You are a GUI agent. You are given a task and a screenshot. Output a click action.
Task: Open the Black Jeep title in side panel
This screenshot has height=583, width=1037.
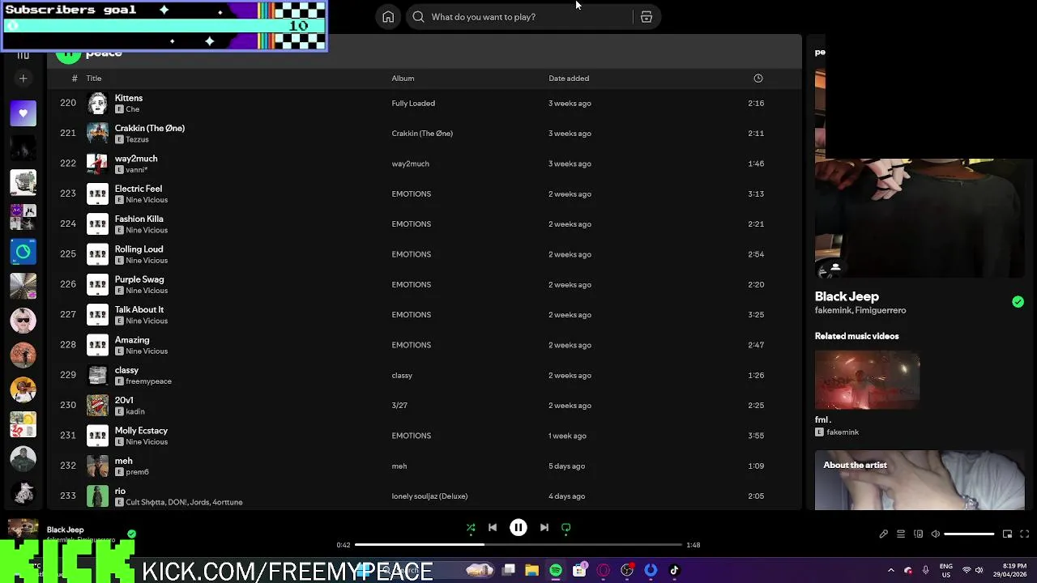[847, 296]
